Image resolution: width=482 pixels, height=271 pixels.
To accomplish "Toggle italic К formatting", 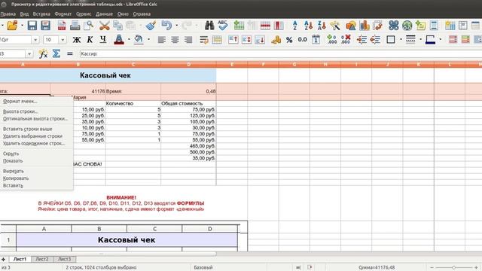I will click(x=90, y=39).
